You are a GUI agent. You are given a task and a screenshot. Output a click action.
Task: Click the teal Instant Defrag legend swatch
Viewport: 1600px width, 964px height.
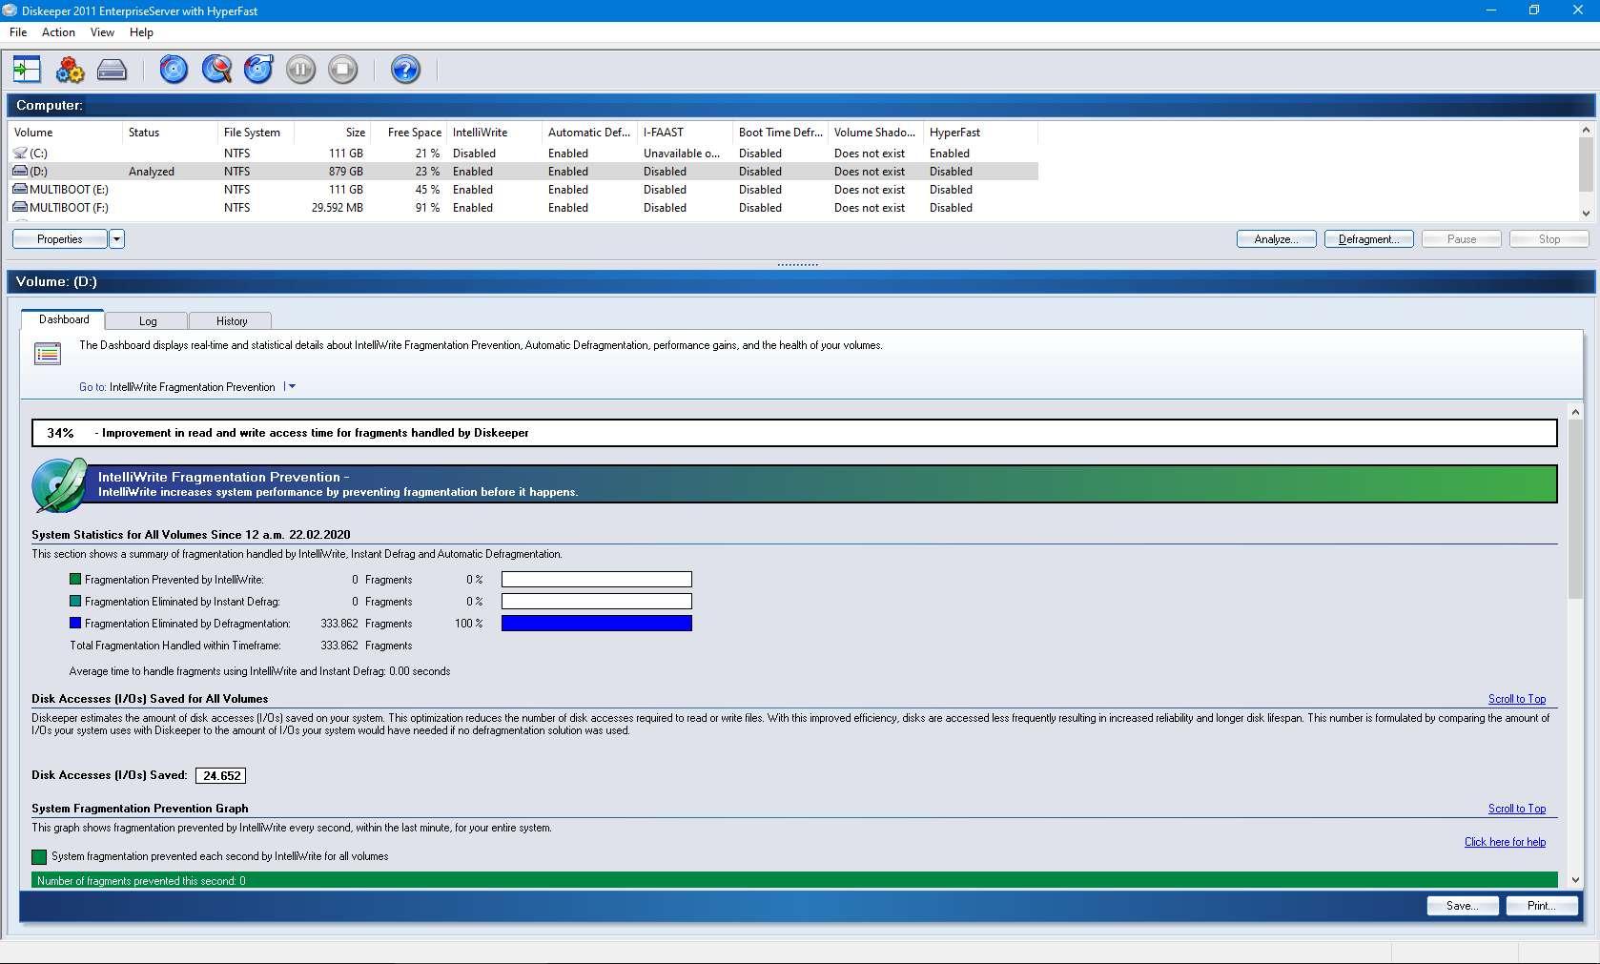point(75,602)
